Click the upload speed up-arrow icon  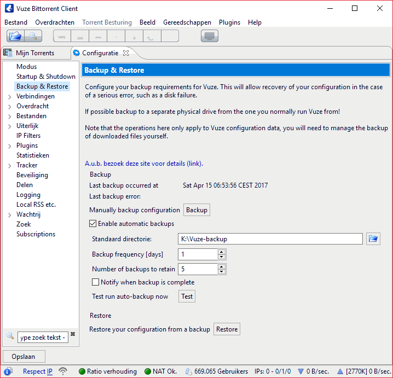340,371
